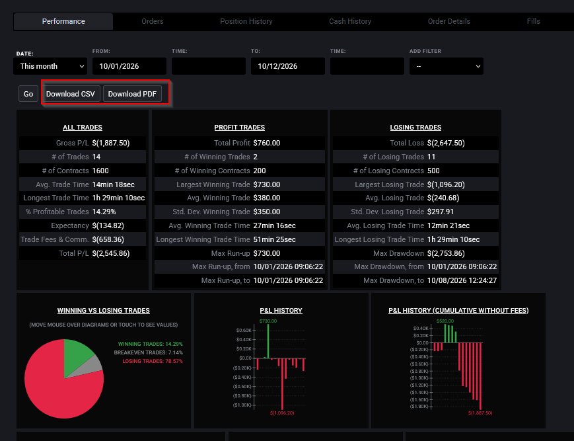Open the Position History tab
Screen dimensions: 574x441
pyautogui.click(x=246, y=21)
